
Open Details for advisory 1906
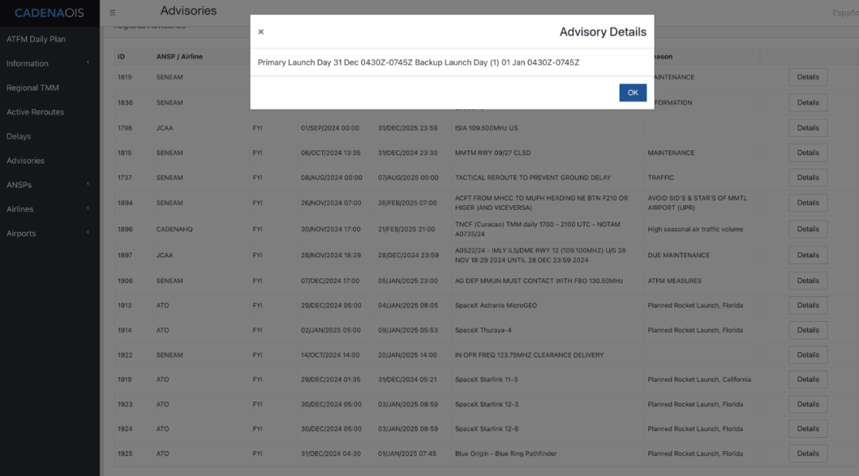pyautogui.click(x=807, y=281)
